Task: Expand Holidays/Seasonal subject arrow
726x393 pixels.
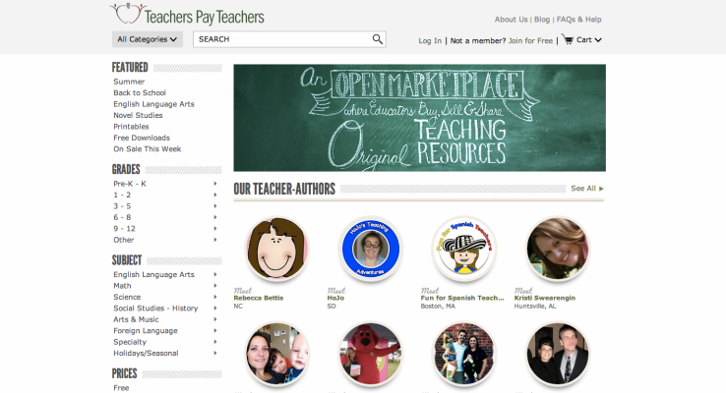Action: pos(215,353)
